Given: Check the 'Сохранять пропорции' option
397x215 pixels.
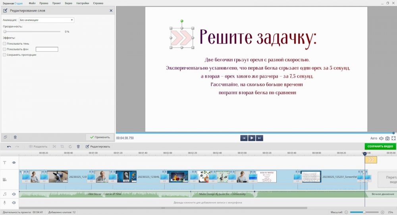Looking at the screenshot, I should click(4, 55).
